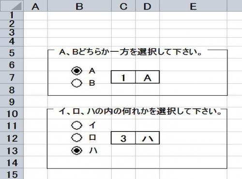Click cell C7 containing 1
The height and width of the screenshot is (179, 242).
123,77
